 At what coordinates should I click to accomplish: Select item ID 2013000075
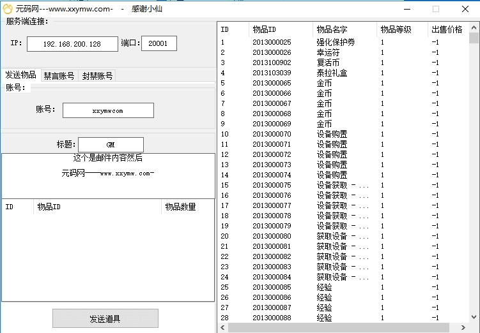coord(272,185)
